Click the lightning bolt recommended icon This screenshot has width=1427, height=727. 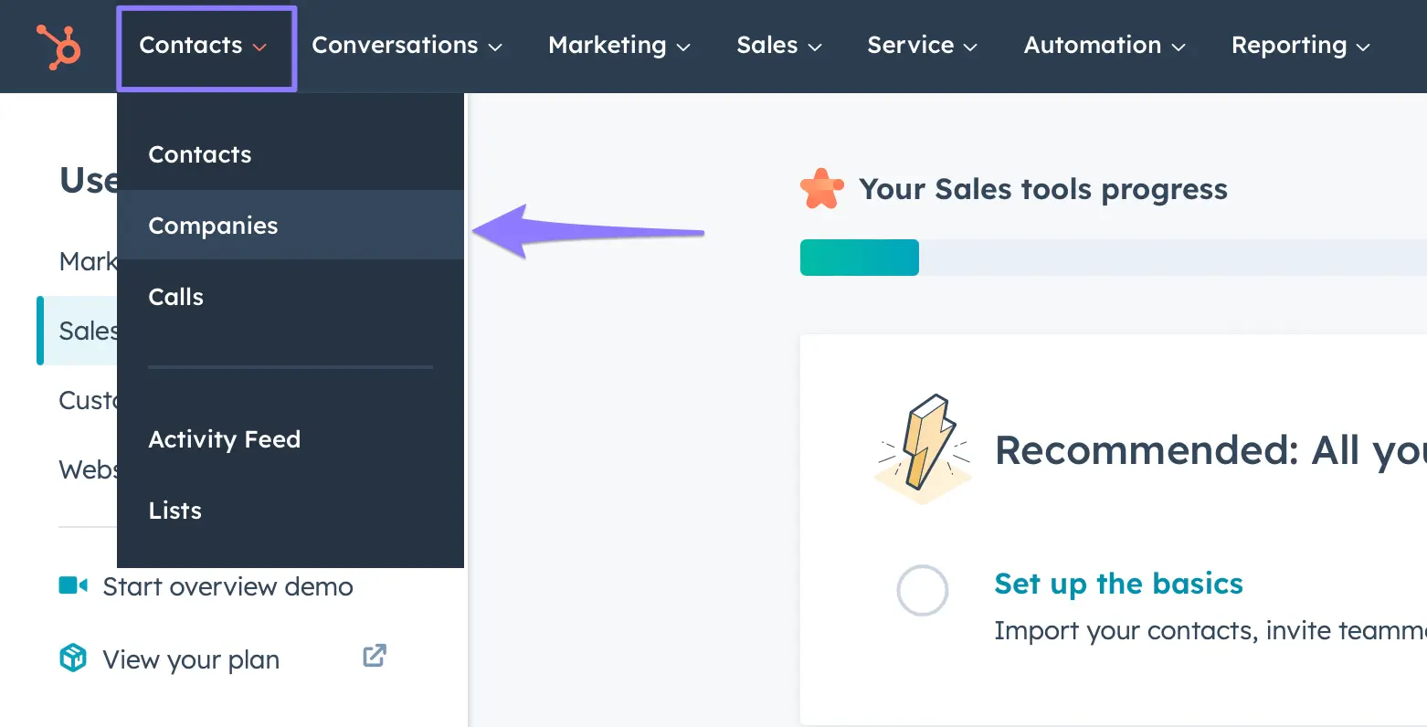923,448
